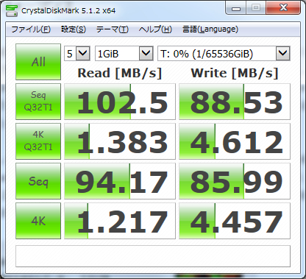Select the 1.383 4K Q32T1 read result

click(x=120, y=141)
